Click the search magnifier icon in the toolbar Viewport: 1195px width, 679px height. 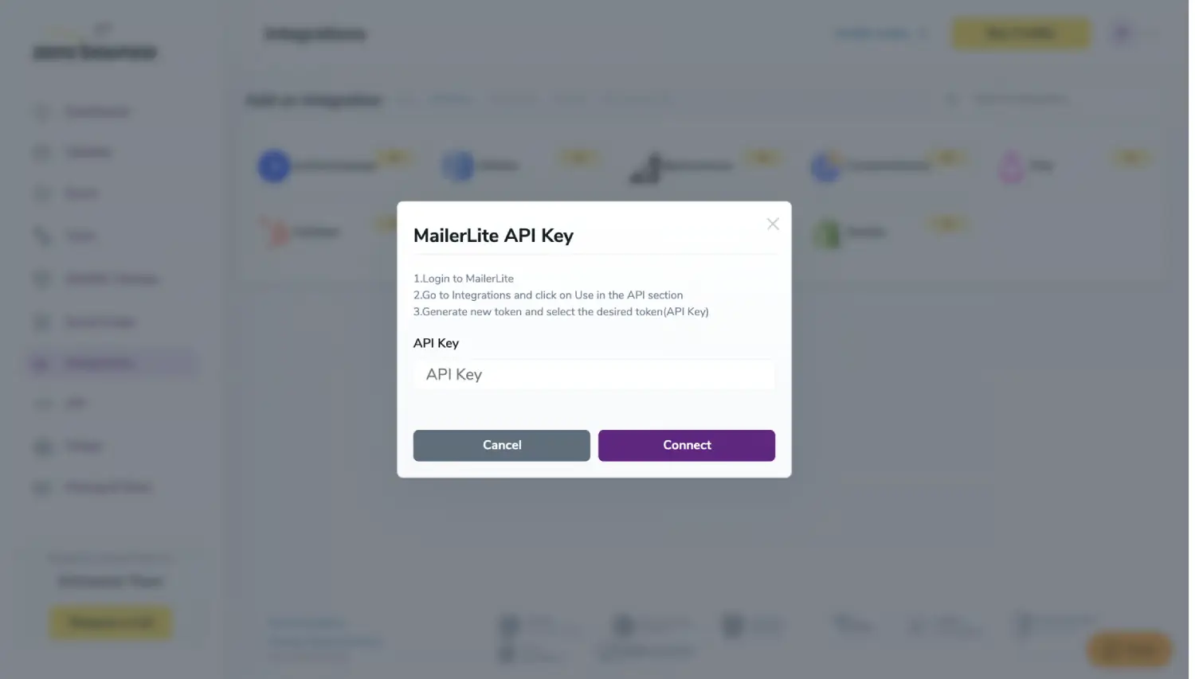point(951,98)
